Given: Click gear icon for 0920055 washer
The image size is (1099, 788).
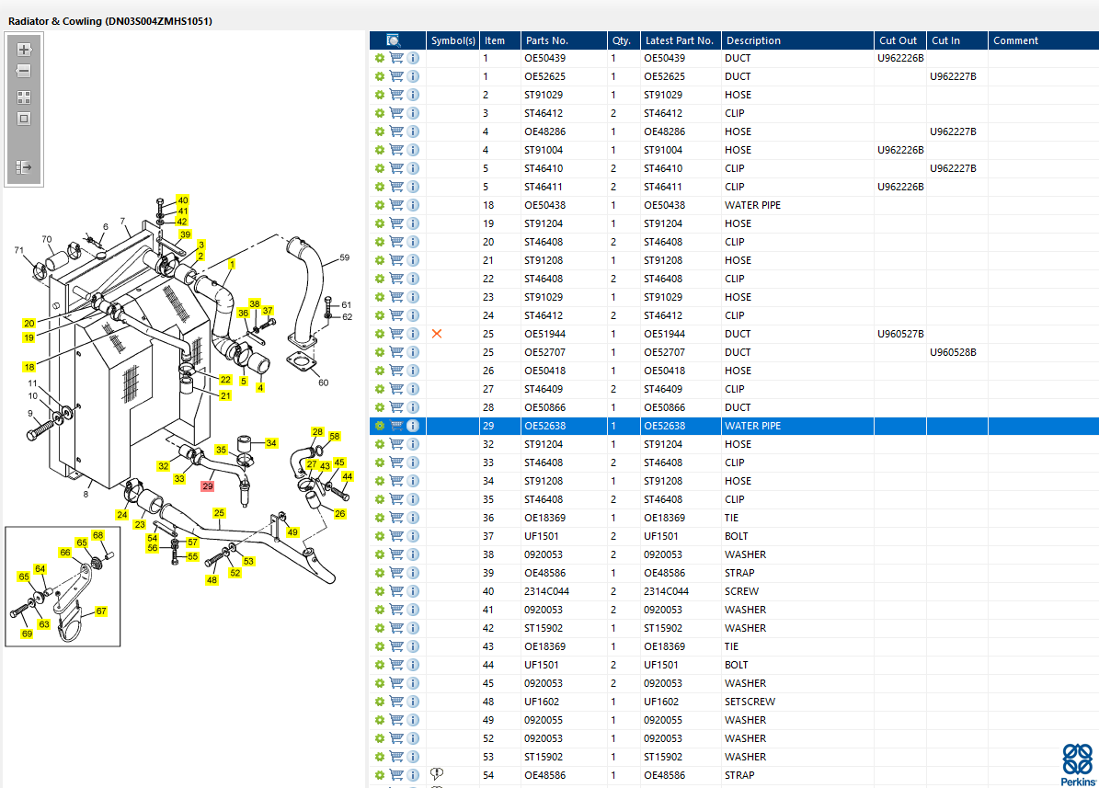Looking at the screenshot, I should 379,720.
